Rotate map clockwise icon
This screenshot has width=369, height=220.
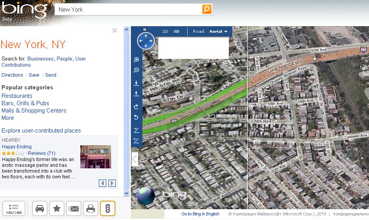pos(136,107)
